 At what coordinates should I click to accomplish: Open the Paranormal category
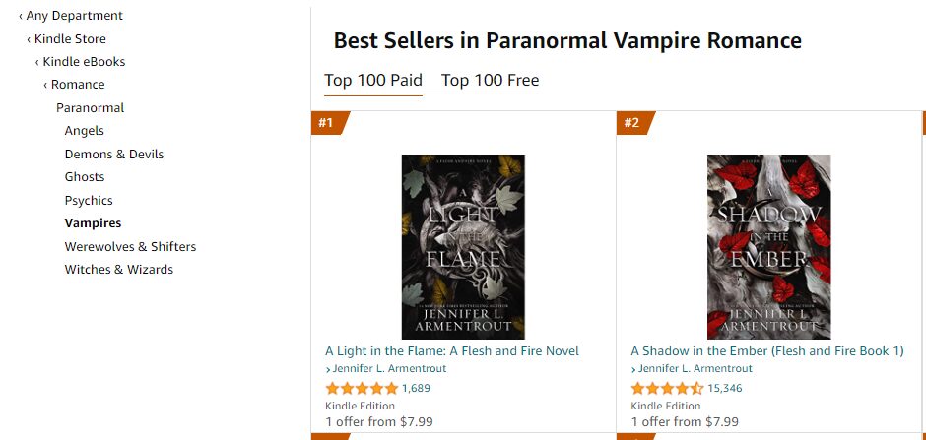91,108
